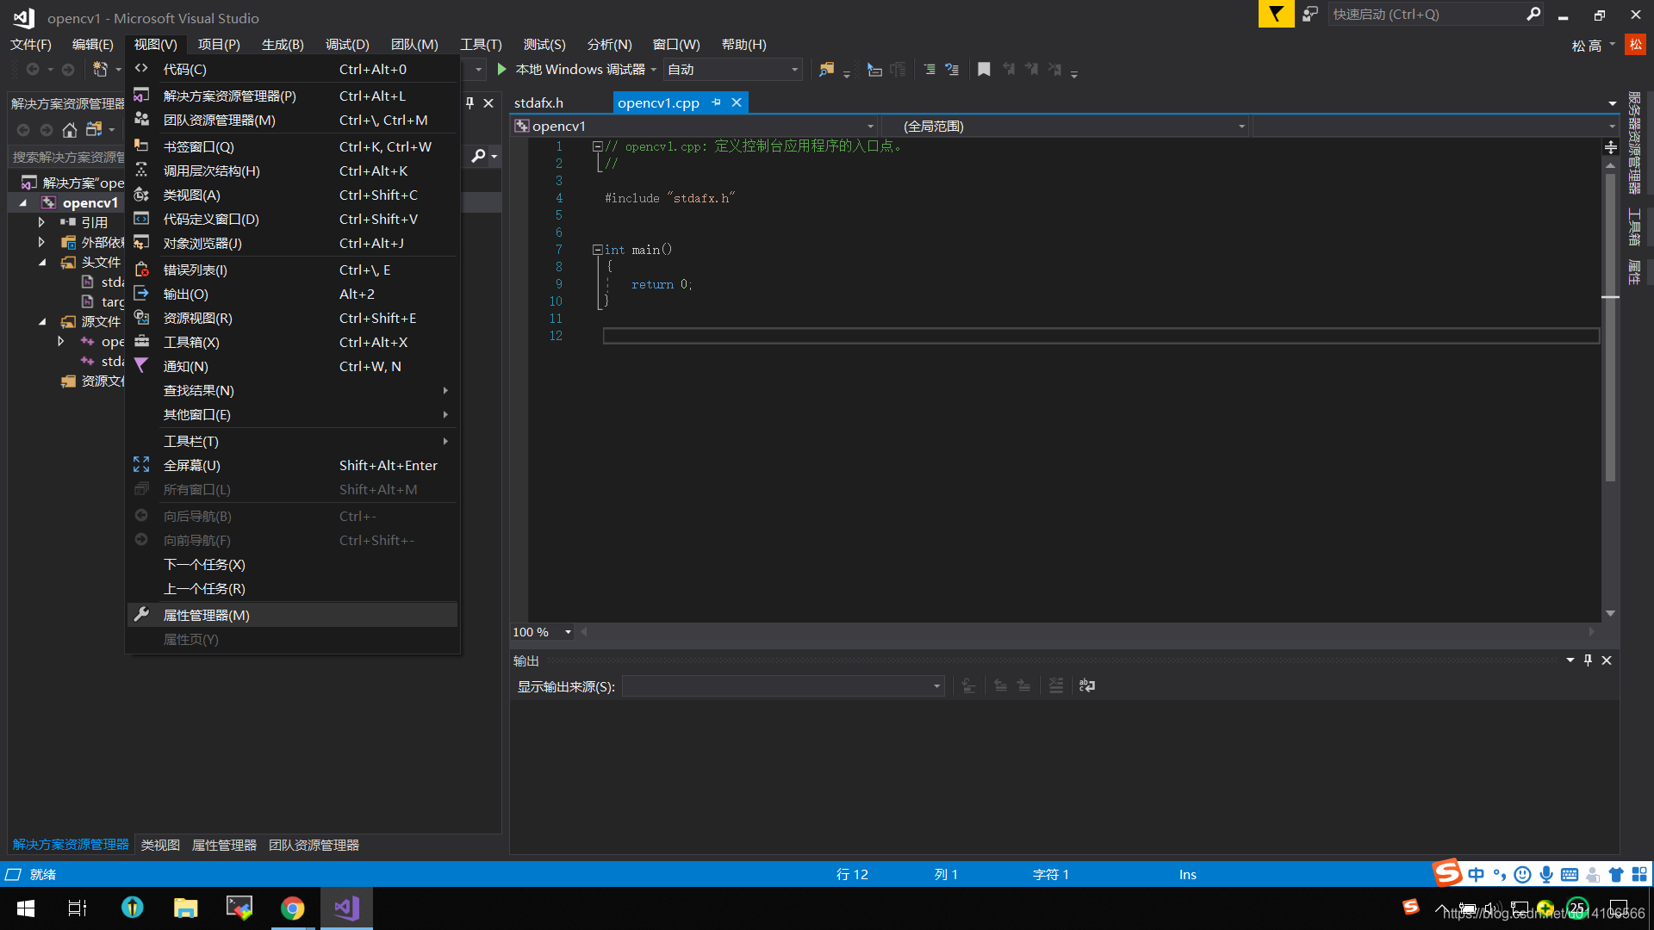Click the comment-out lines toolbar icon
1654x930 pixels.
coord(930,69)
